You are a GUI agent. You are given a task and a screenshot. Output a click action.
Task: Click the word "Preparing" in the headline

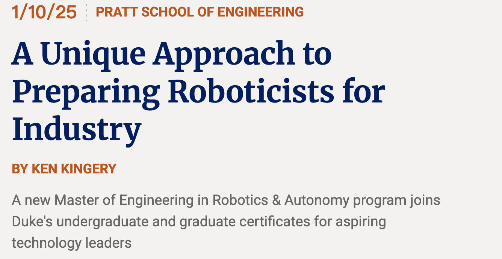coord(86,93)
